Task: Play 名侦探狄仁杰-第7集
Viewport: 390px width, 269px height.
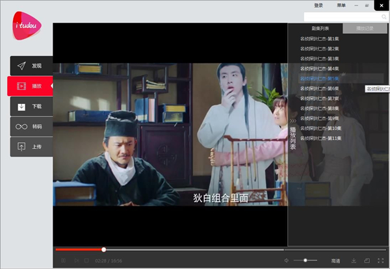Action: coord(319,99)
